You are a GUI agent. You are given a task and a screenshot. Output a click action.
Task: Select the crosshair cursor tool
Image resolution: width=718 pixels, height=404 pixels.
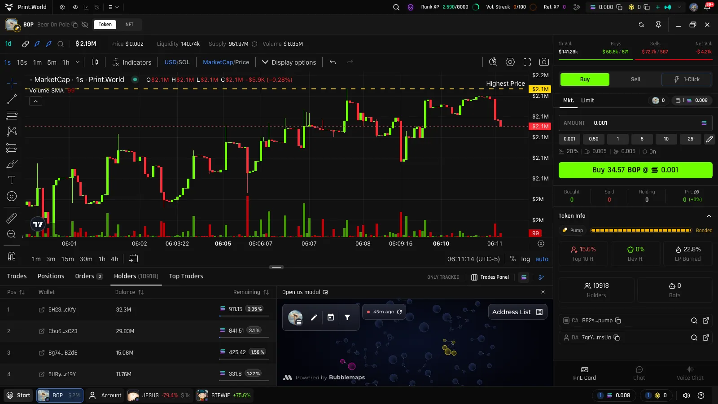[12, 83]
